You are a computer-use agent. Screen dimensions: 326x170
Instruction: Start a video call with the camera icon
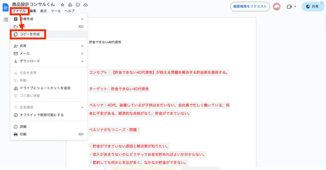(289, 7)
